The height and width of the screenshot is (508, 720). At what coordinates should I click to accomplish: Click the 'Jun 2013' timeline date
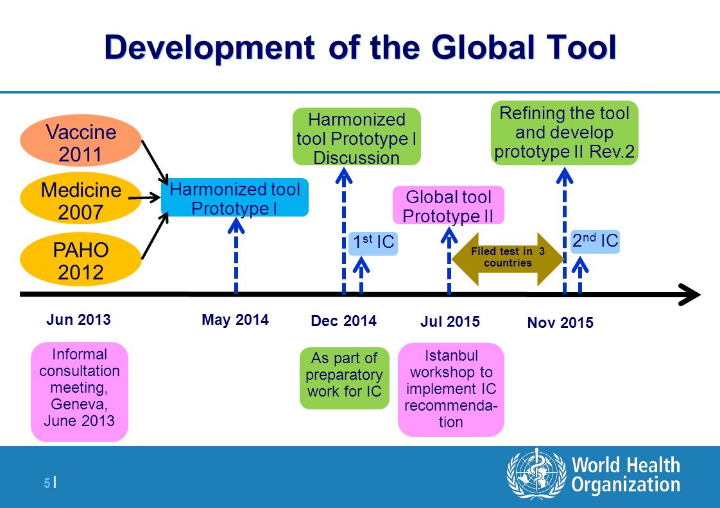[78, 320]
